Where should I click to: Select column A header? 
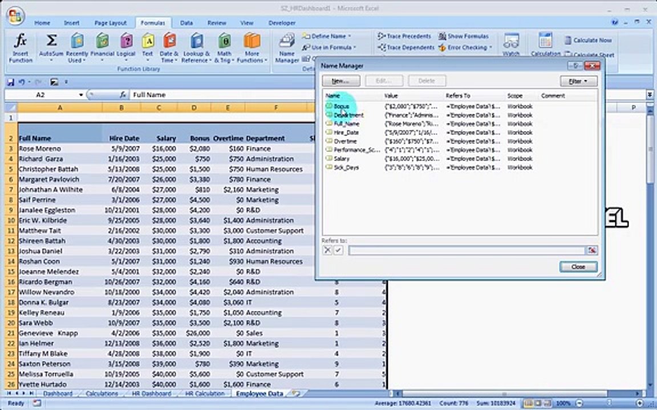pyautogui.click(x=59, y=108)
